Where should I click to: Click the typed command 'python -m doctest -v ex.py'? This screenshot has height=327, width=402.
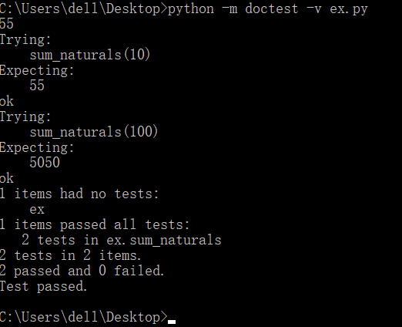[268, 9]
